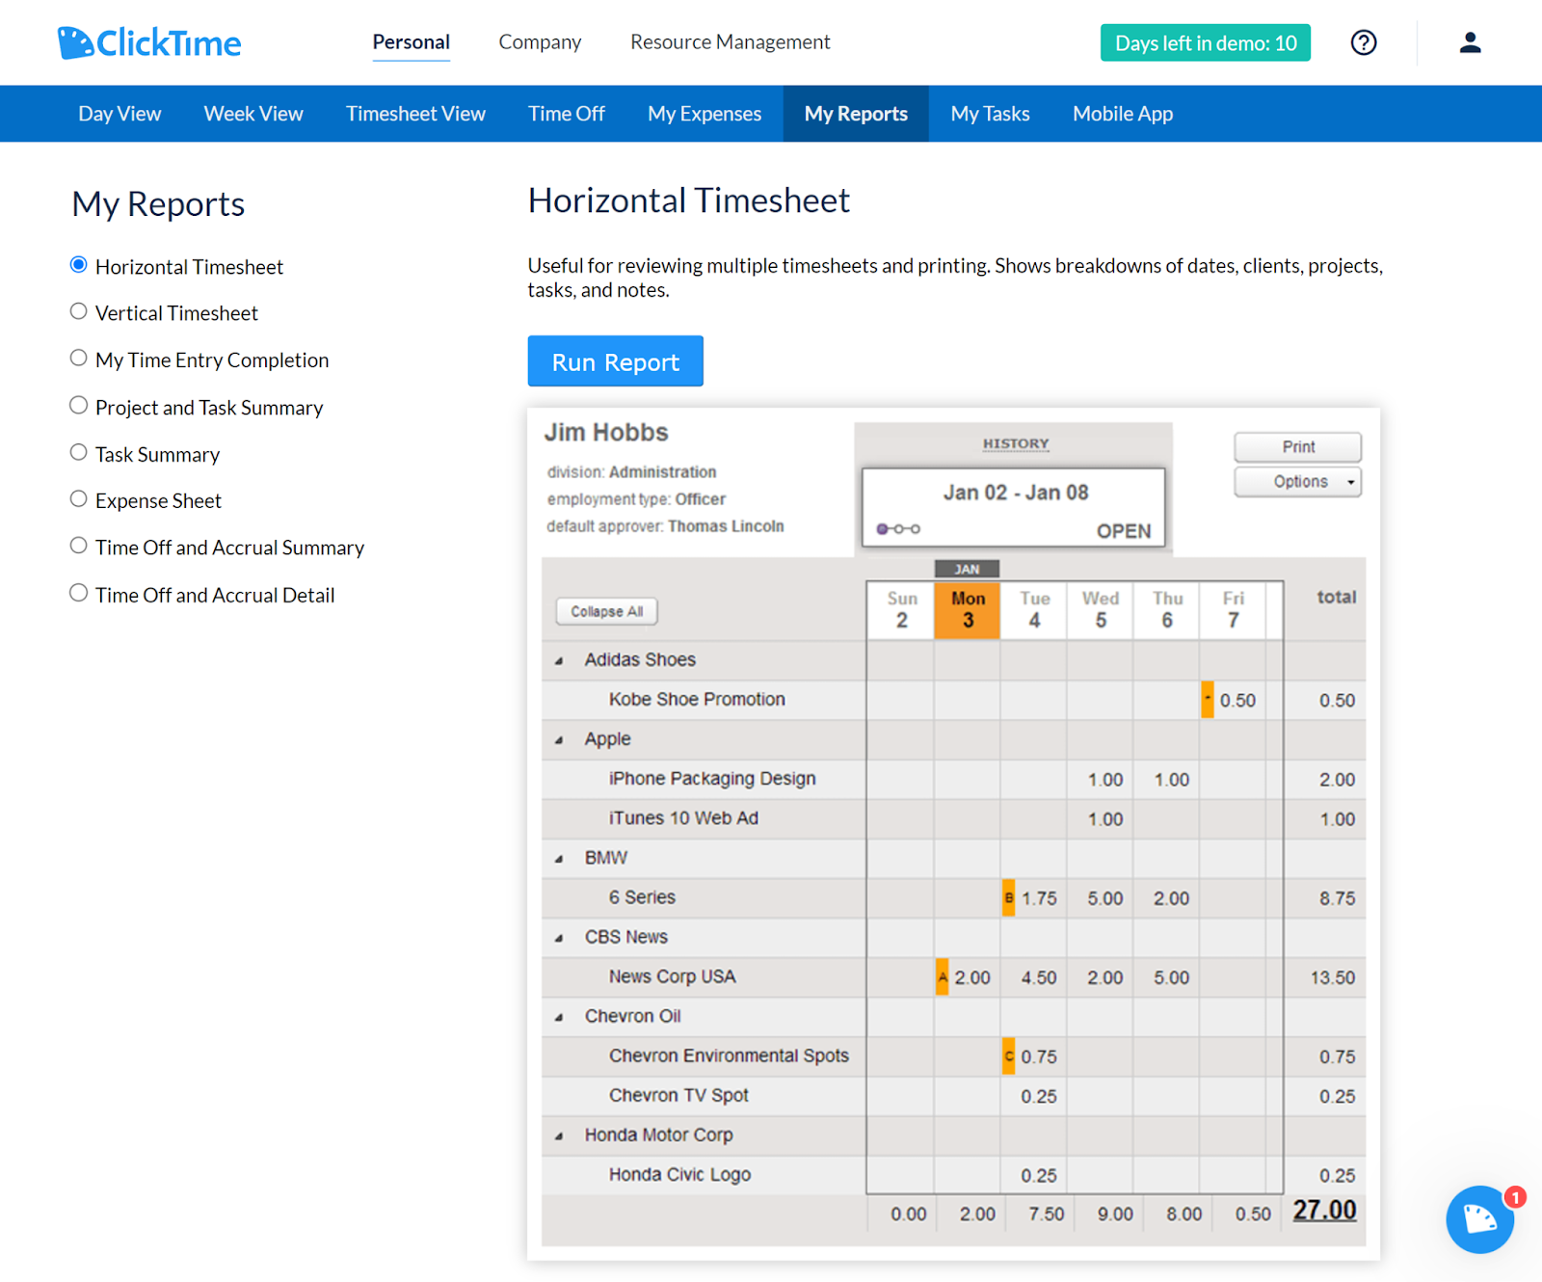The image size is (1542, 1282).
Task: Click the Jan 02 - Jan 08 period box
Action: click(1014, 508)
